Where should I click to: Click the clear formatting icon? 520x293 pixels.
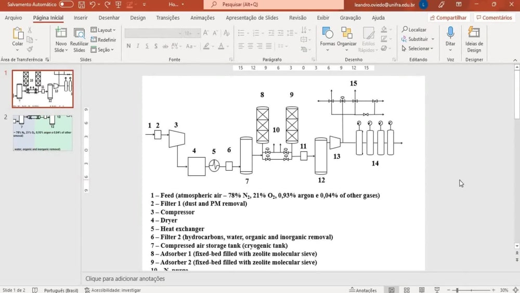[227, 33]
